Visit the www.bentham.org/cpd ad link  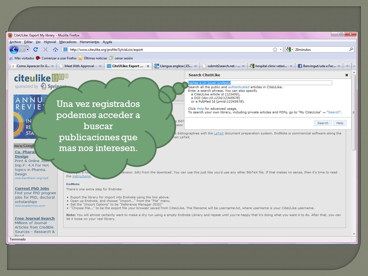pyautogui.click(x=31, y=178)
